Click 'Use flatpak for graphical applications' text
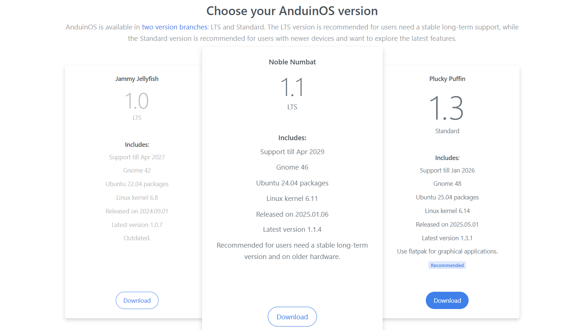 pos(447,251)
